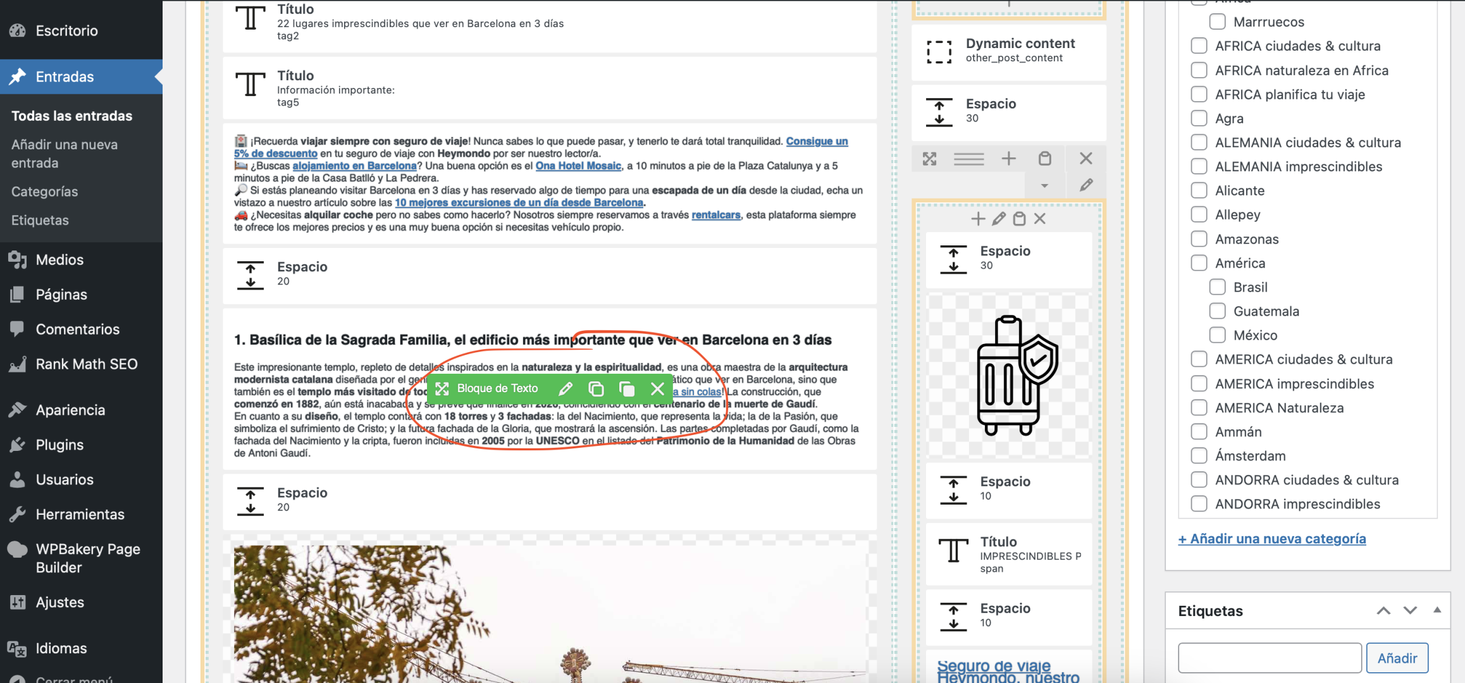The width and height of the screenshot is (1465, 683).
Task: Click the pencil edit icon in Bloque de Texto toolbar
Action: (x=566, y=389)
